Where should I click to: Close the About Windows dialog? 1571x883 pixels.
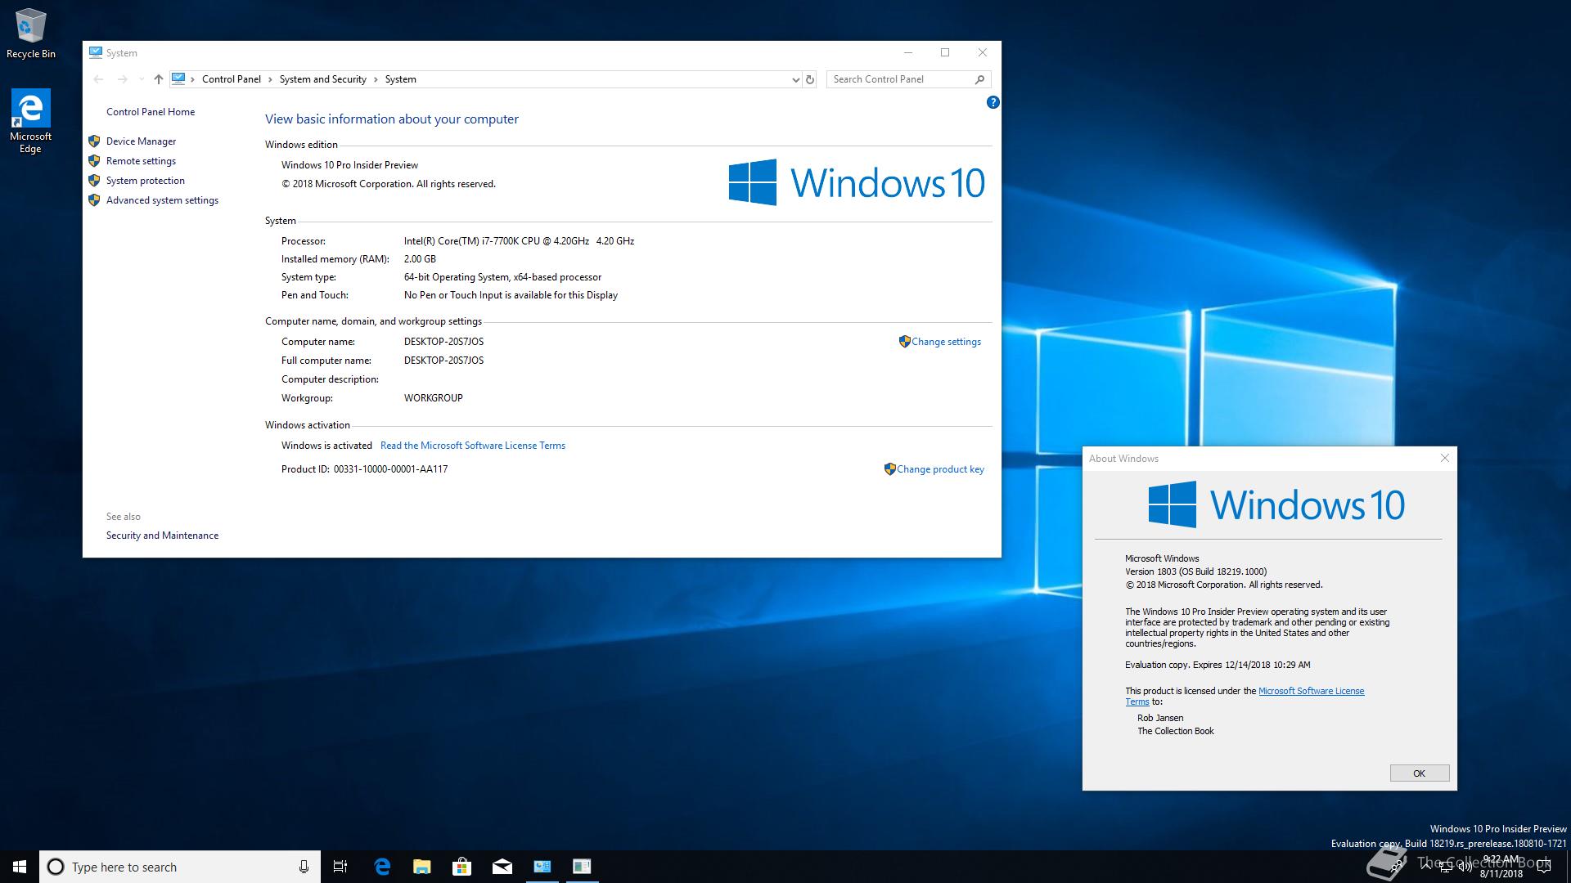pos(1445,458)
